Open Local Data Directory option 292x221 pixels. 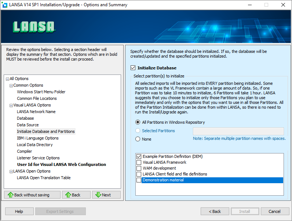34,145
